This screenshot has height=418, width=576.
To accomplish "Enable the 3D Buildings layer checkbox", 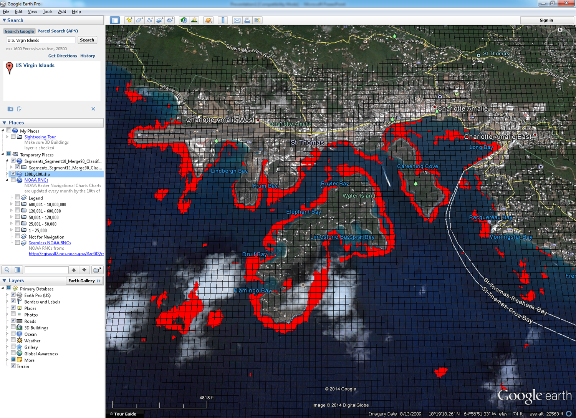I will [13, 328].
